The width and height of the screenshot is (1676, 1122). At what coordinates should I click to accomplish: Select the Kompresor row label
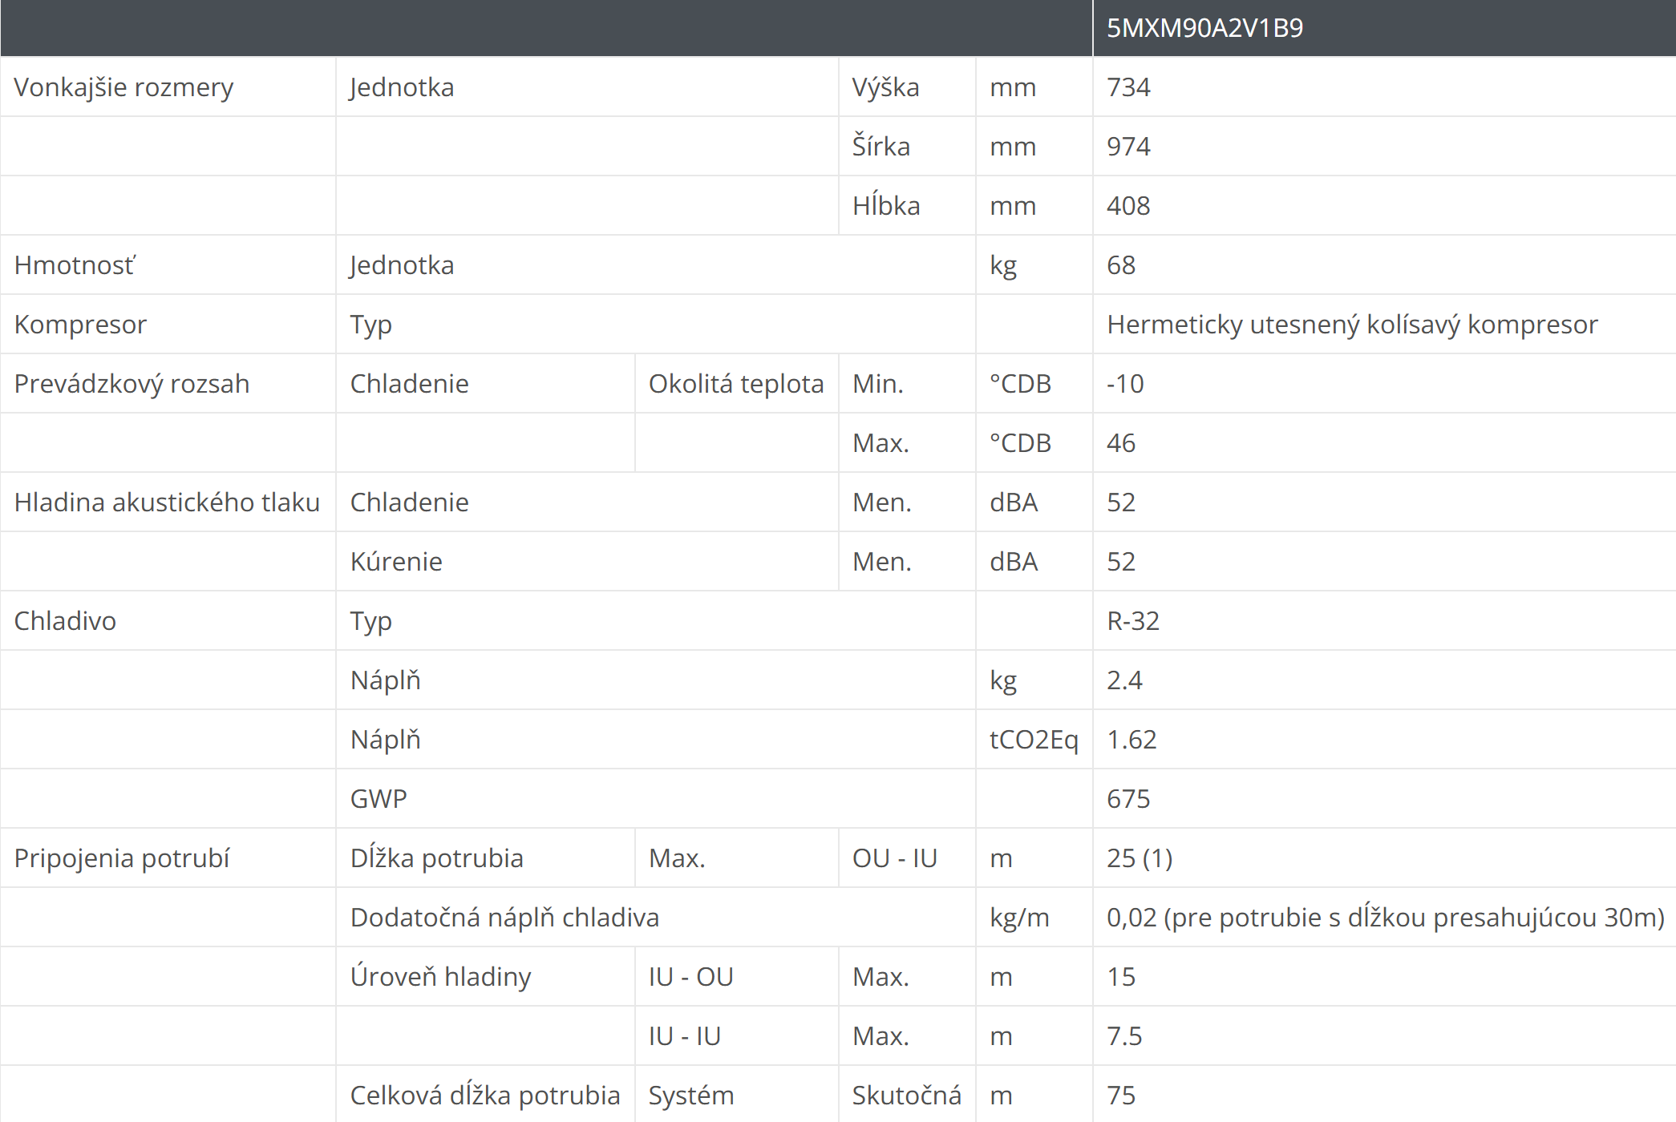click(x=80, y=325)
